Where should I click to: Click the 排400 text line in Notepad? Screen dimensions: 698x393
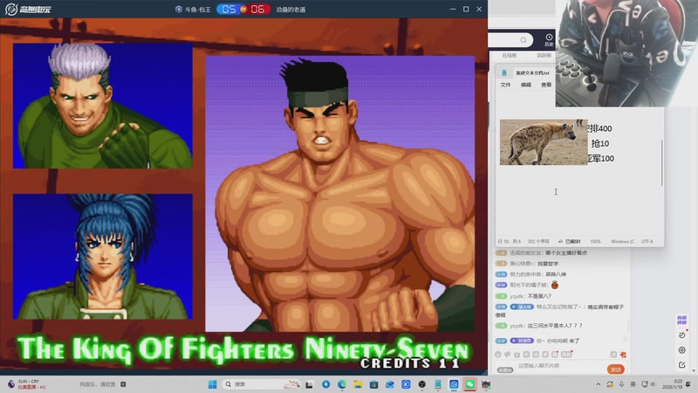click(599, 128)
